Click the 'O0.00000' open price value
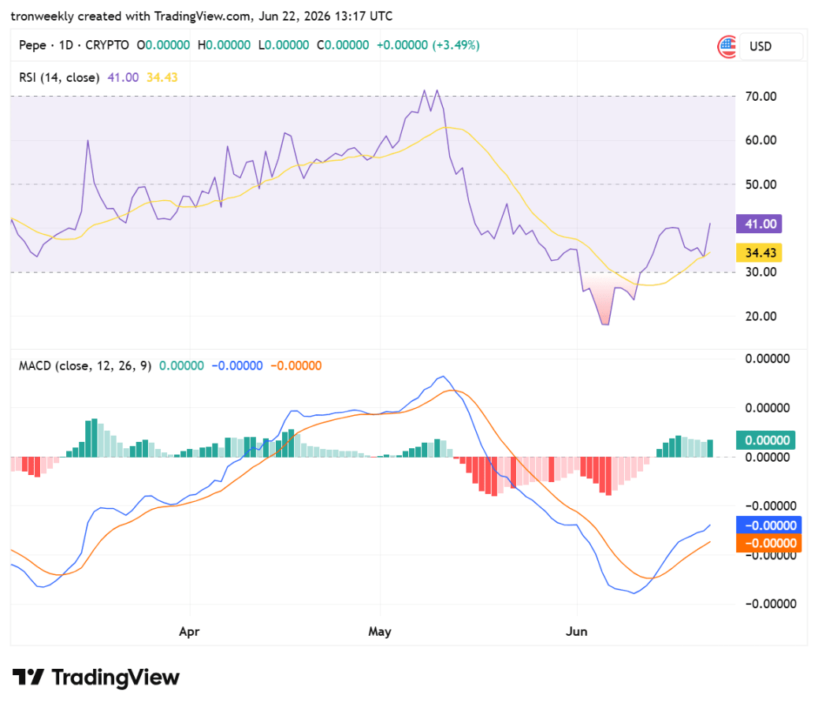 pos(163,46)
